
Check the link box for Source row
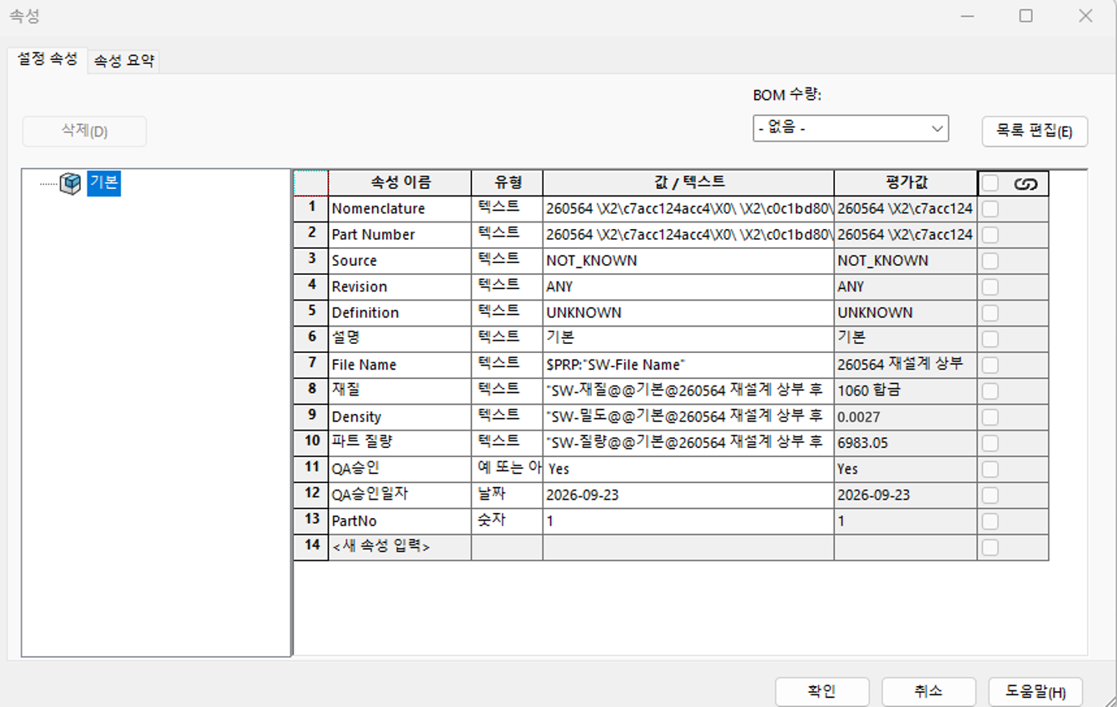(x=990, y=261)
